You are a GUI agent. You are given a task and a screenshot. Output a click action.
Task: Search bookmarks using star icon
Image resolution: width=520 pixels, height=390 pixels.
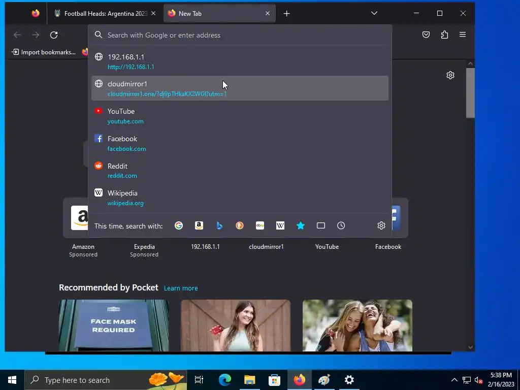[301, 225]
